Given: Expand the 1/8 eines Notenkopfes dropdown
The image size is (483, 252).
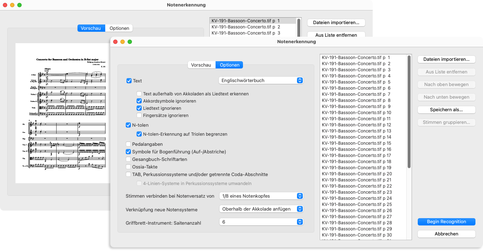Looking at the screenshot, I should 261,196.
